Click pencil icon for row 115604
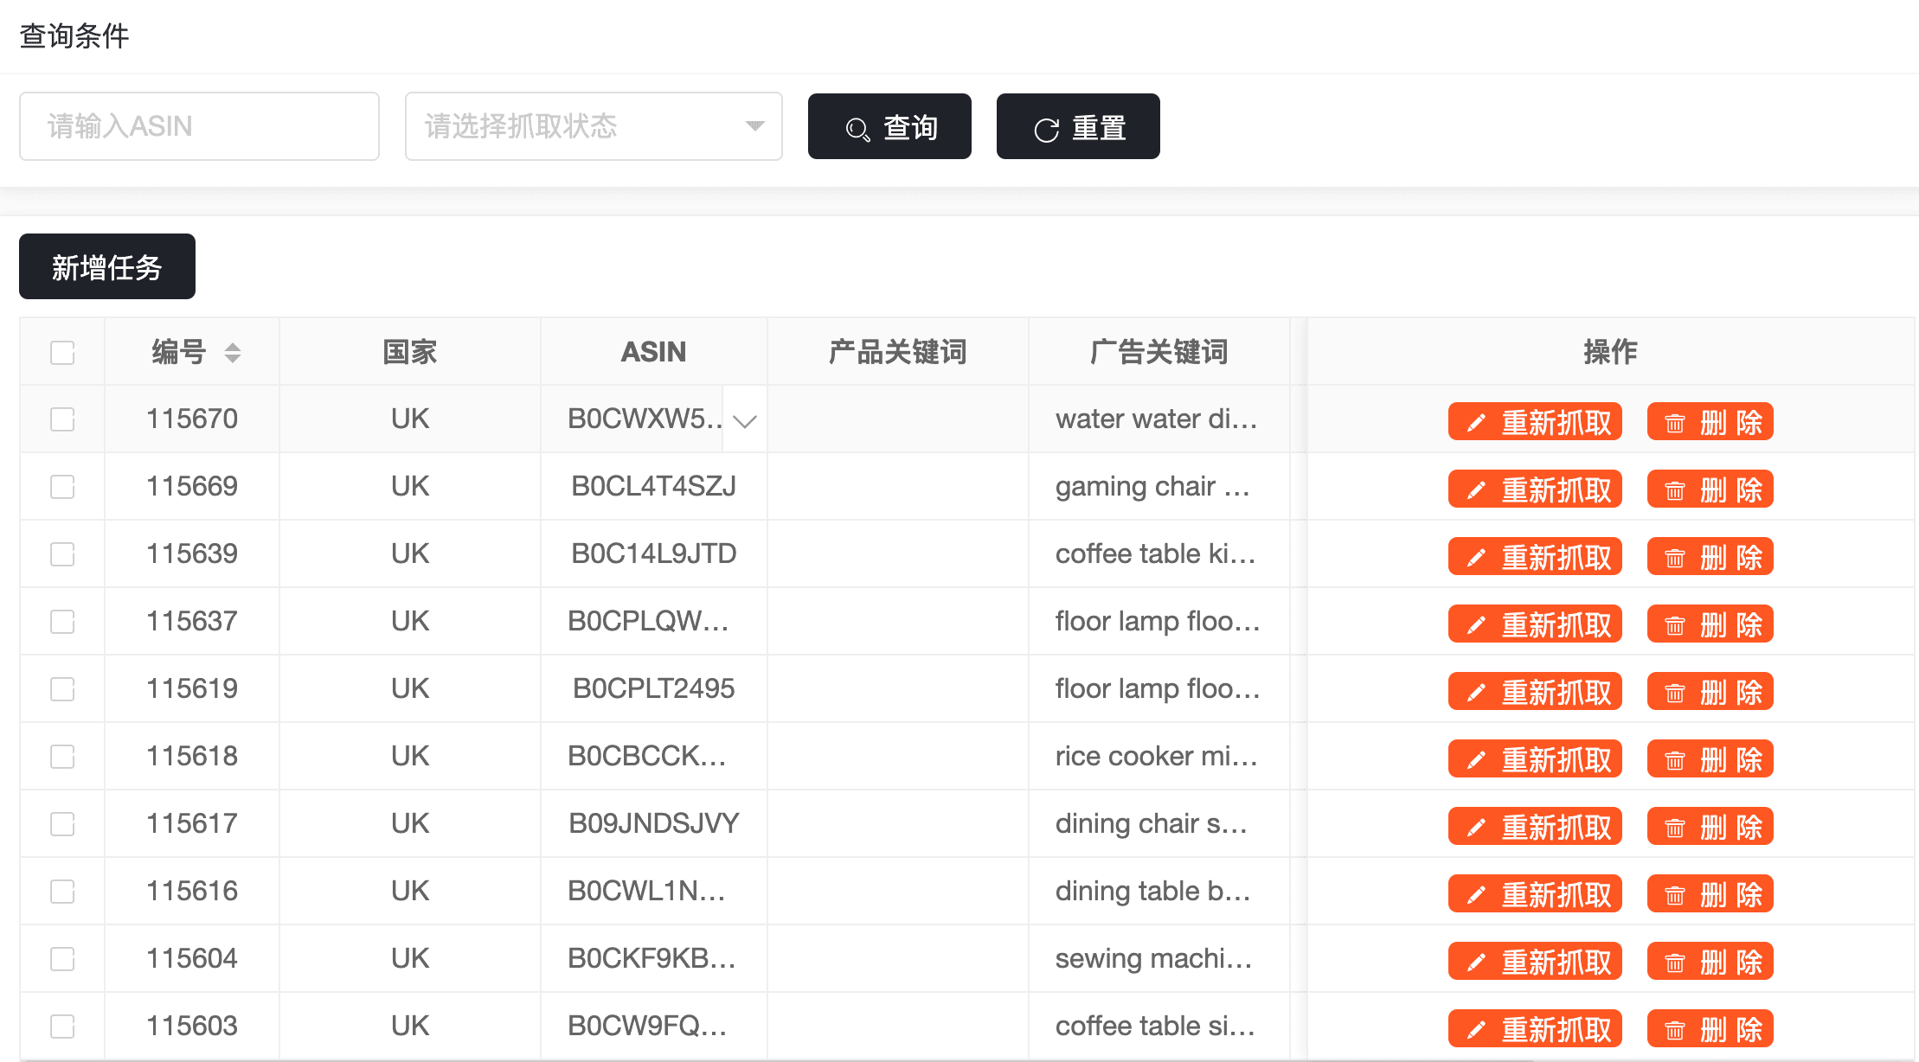The height and width of the screenshot is (1062, 1919). point(1477,963)
